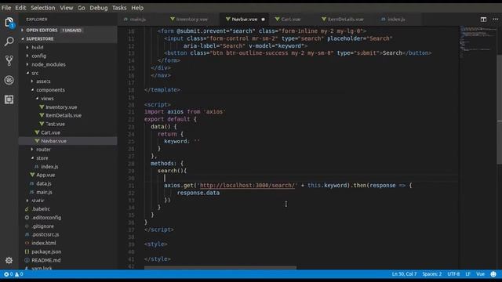The image size is (502, 282).
Task: Click the editor minimap preview
Action: (x=478, y=42)
